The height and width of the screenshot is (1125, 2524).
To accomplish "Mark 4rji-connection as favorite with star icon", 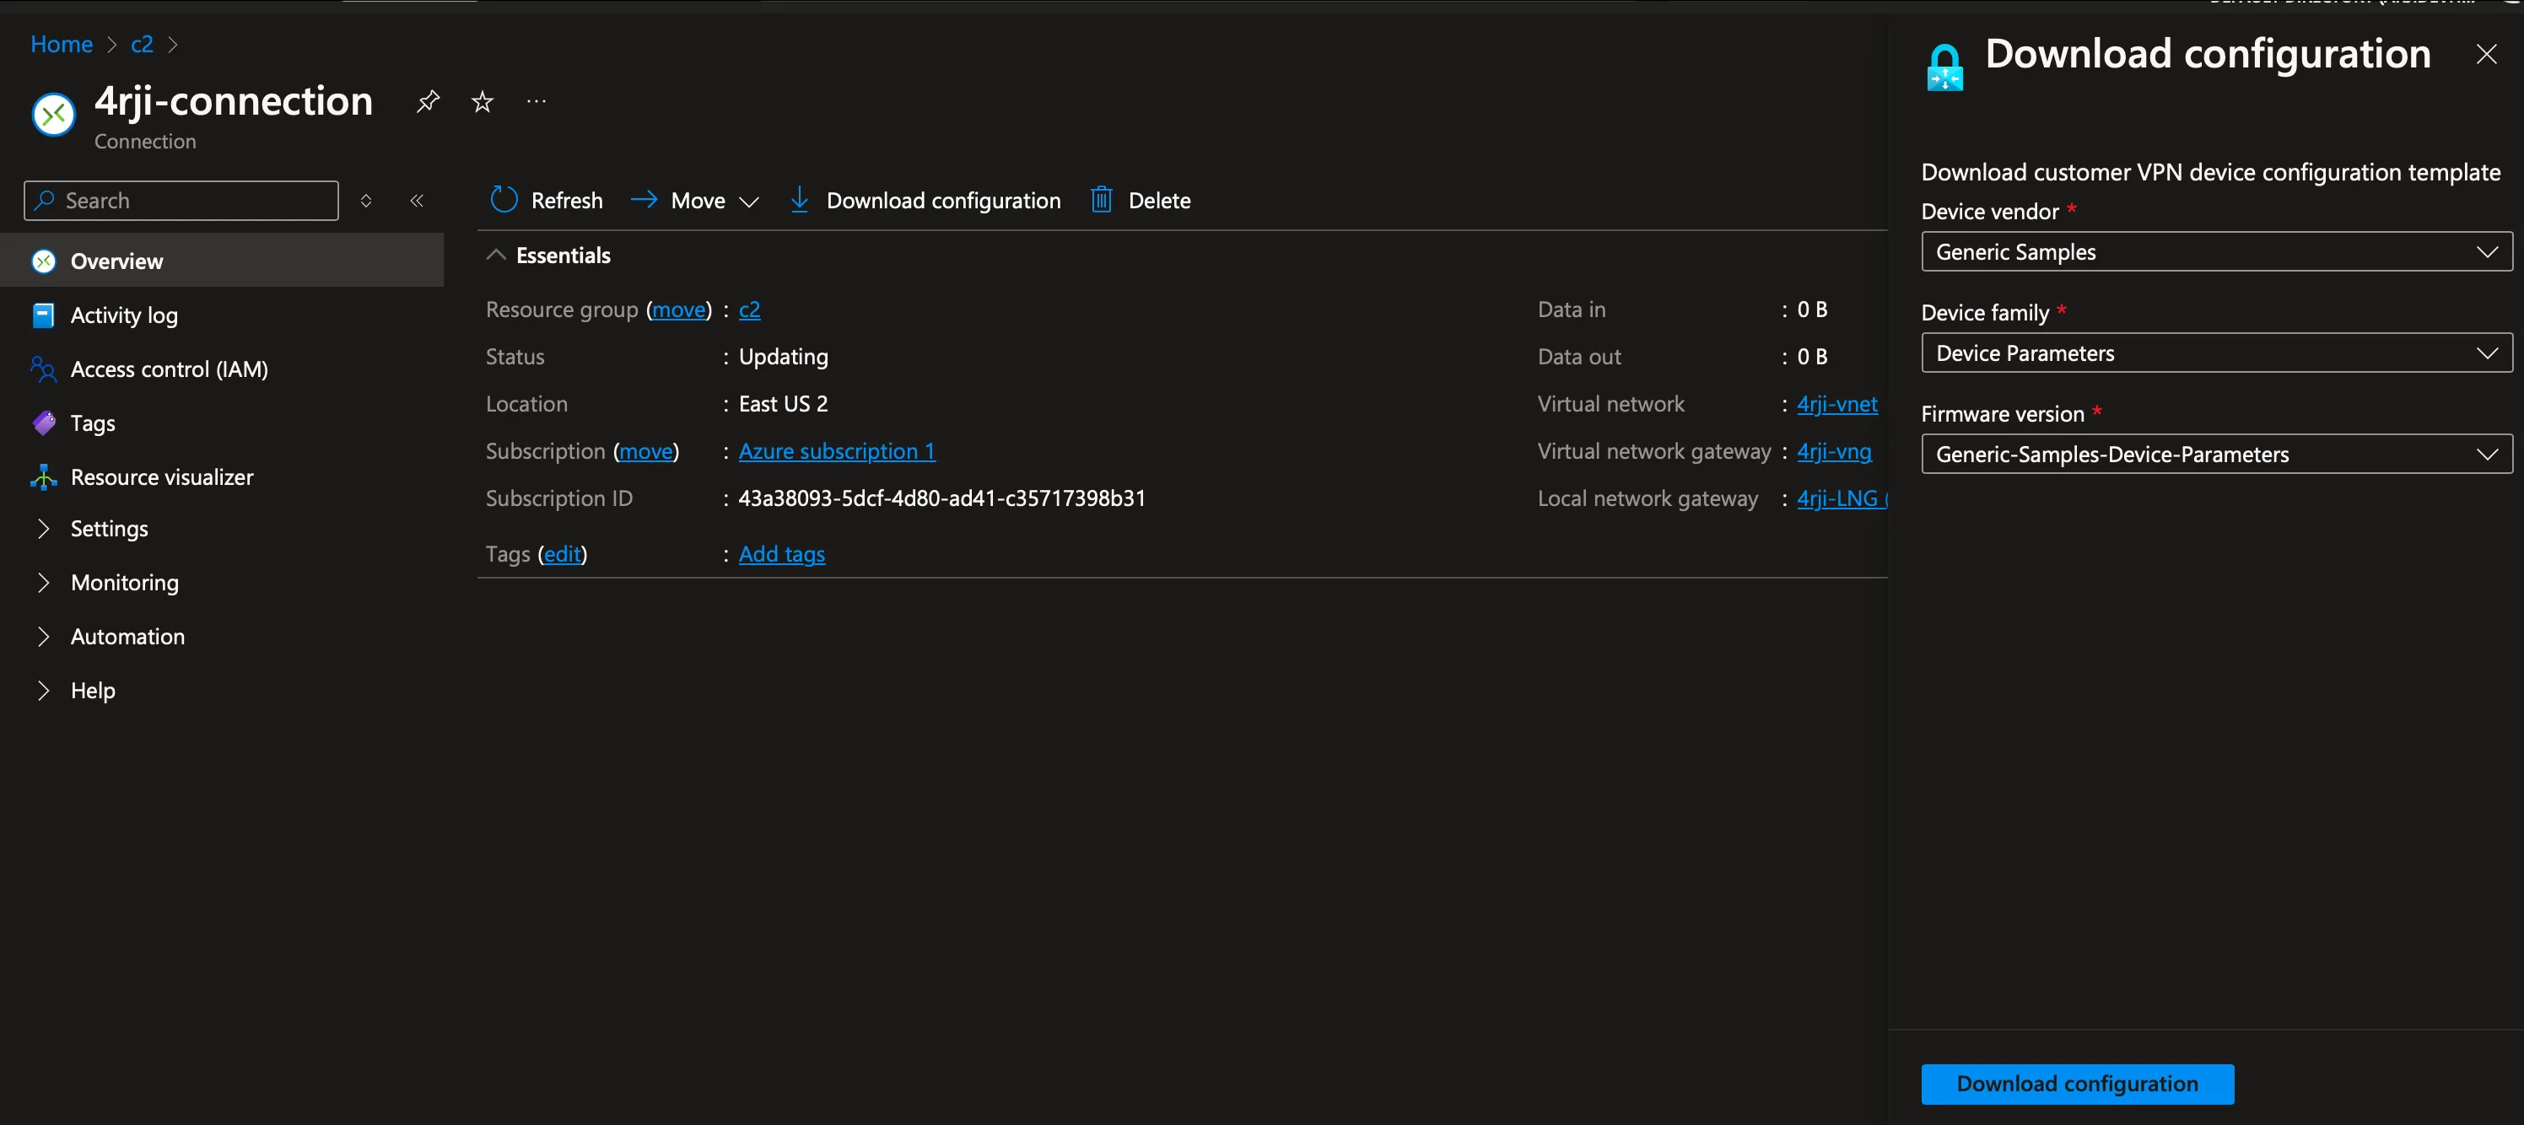I will point(481,101).
